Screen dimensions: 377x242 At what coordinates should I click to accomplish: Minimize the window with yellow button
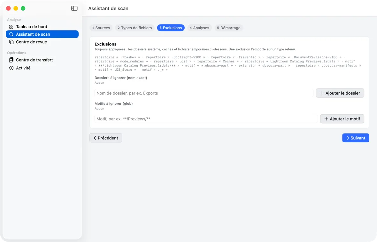coord(16,8)
